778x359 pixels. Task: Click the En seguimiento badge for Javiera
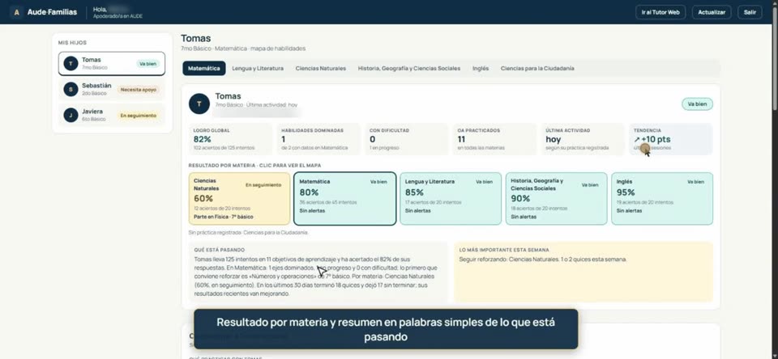tap(139, 116)
